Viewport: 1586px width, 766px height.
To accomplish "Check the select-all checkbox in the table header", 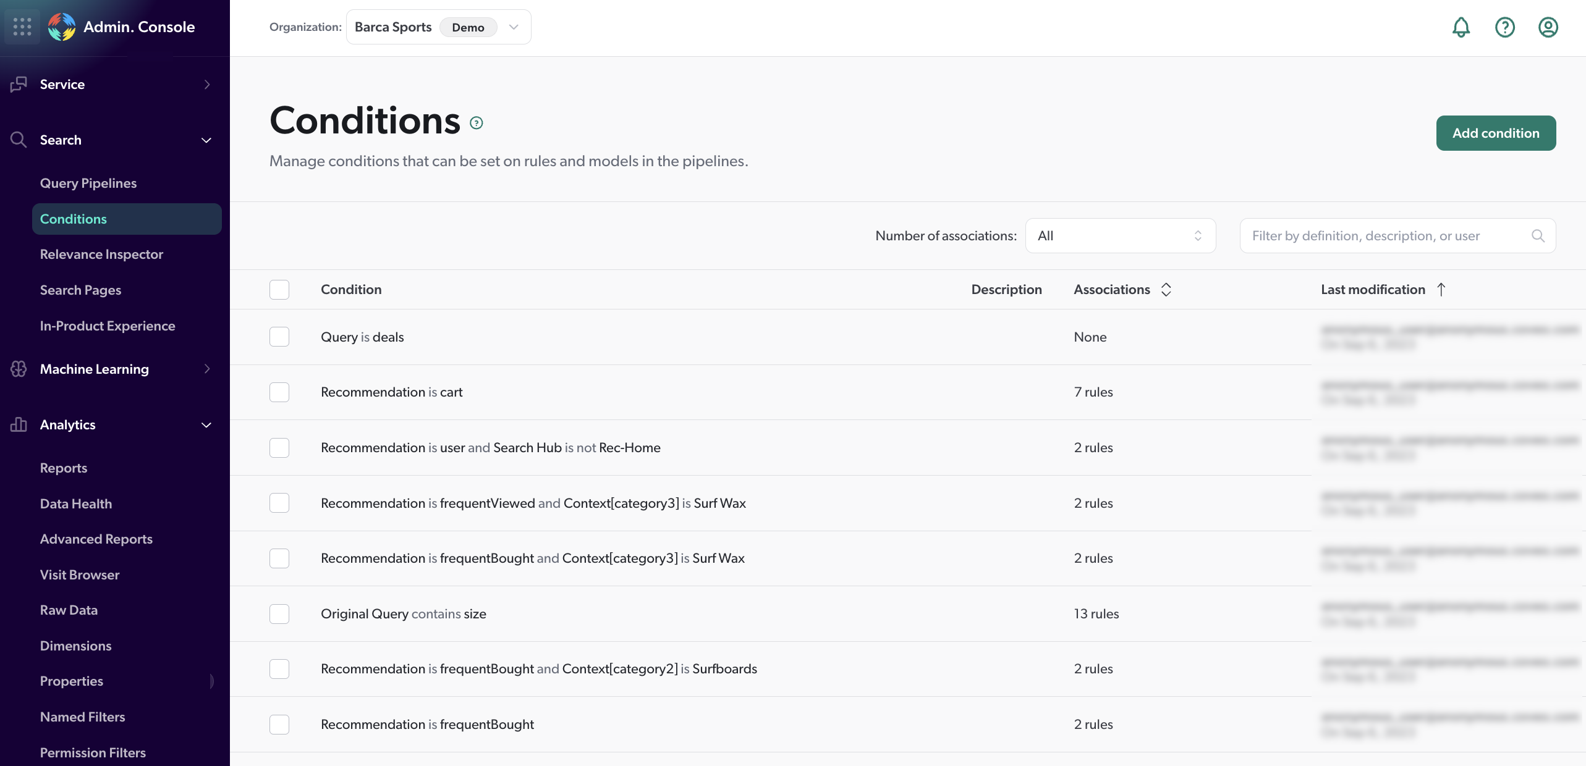I will [x=279, y=289].
